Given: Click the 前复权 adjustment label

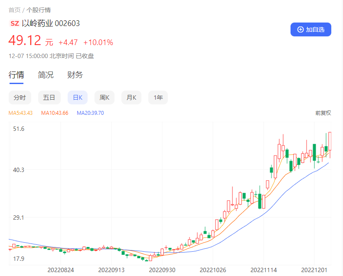Looking at the screenshot, I should tap(323, 113).
